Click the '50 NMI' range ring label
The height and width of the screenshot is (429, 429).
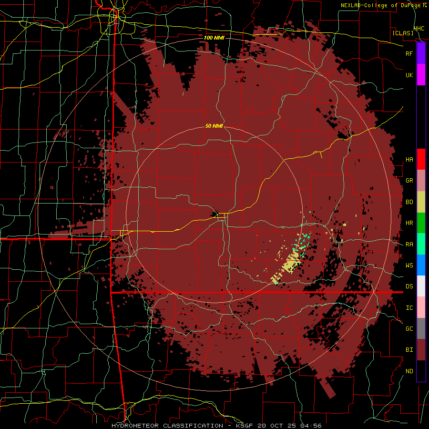click(214, 126)
